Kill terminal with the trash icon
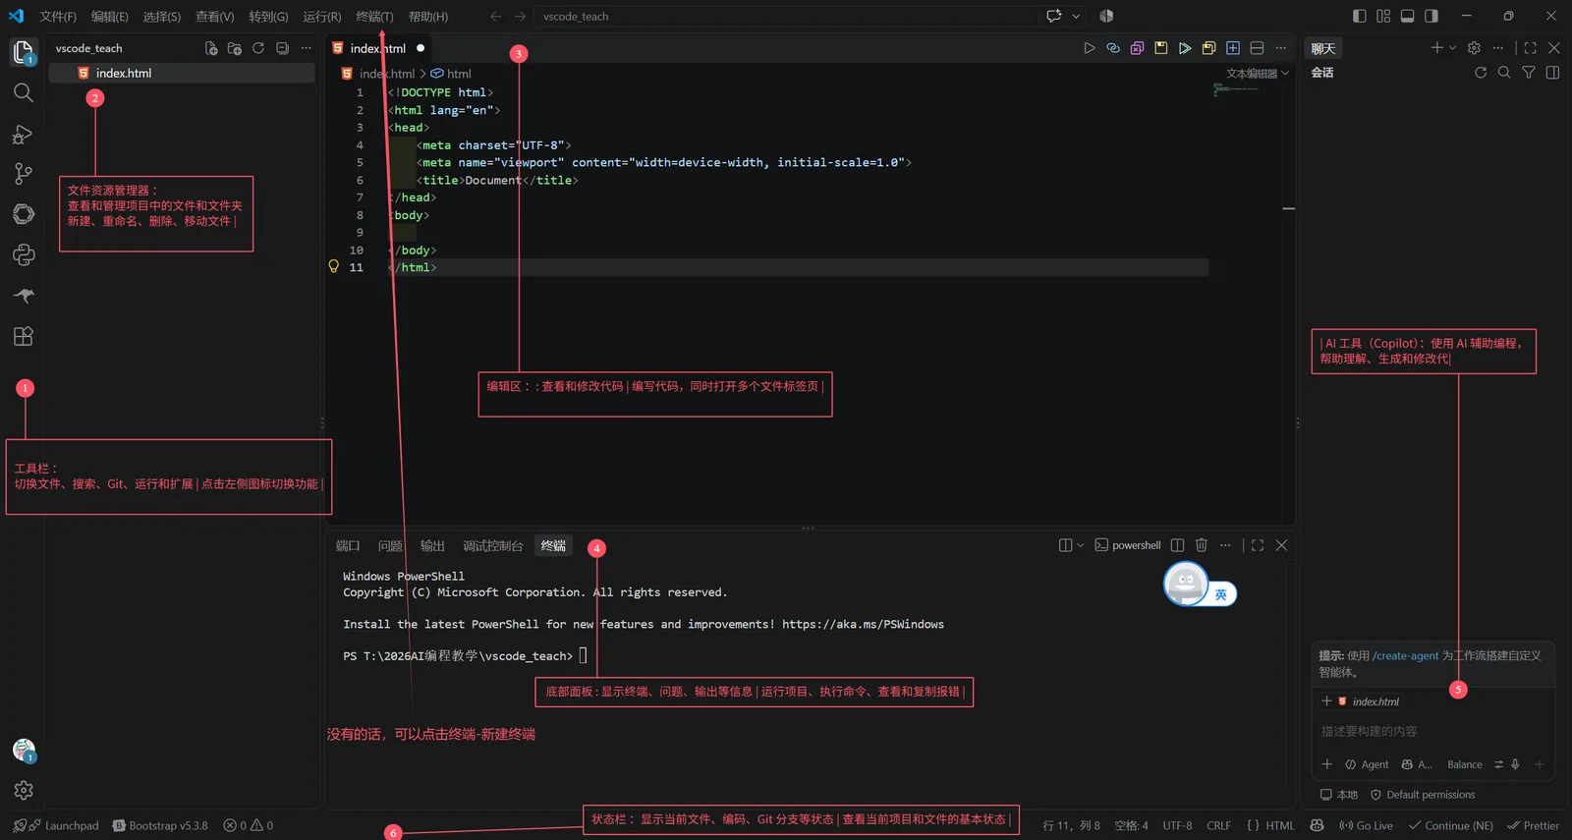Viewport: 1572px width, 840px height. [1201, 545]
